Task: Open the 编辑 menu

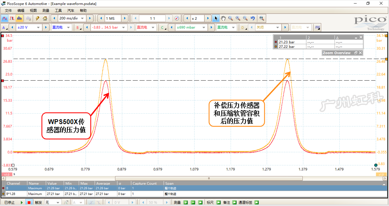Action: tap(21, 10)
